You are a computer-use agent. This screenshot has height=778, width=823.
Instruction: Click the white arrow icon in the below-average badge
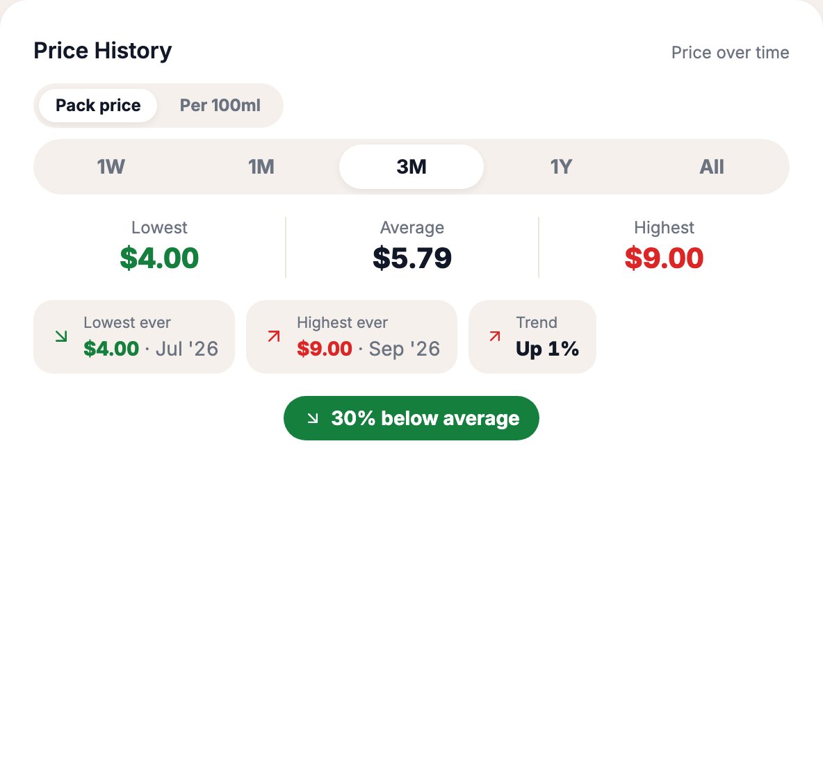click(x=312, y=418)
